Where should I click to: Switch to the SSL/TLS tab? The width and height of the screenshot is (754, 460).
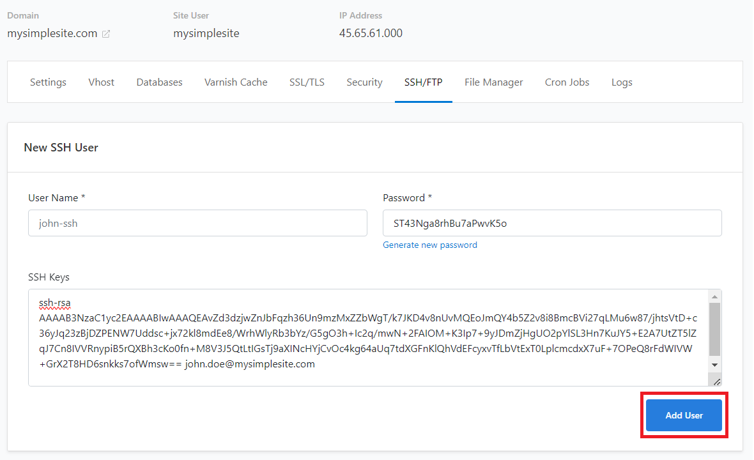pyautogui.click(x=307, y=82)
